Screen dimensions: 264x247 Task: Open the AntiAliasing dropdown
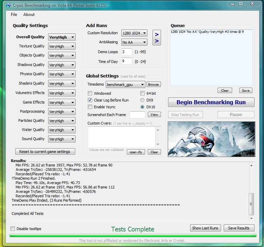coord(134,42)
